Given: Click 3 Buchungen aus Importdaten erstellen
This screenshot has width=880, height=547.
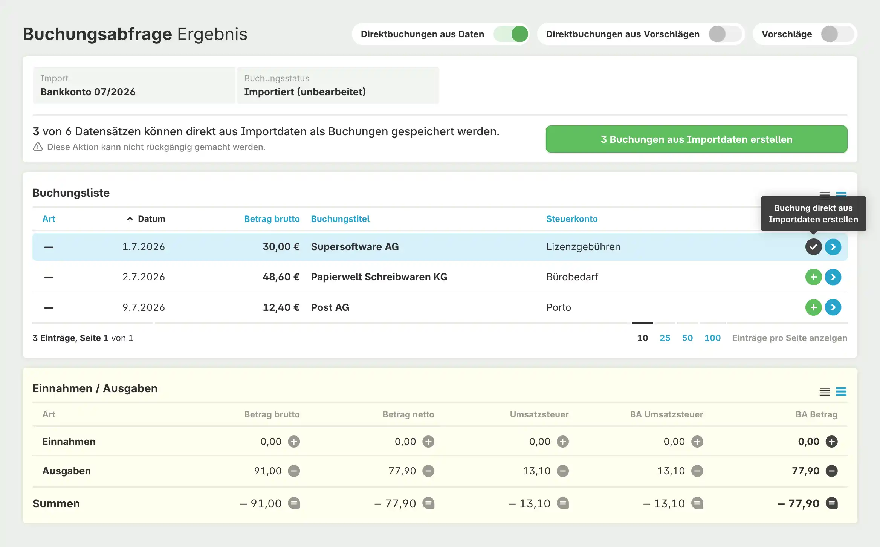Looking at the screenshot, I should pos(697,139).
